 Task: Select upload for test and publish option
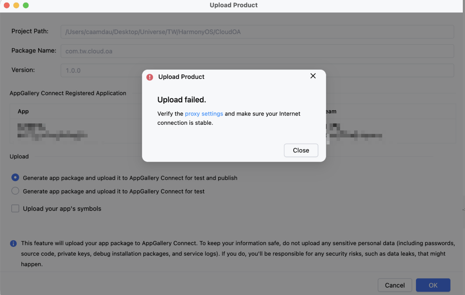tap(15, 178)
